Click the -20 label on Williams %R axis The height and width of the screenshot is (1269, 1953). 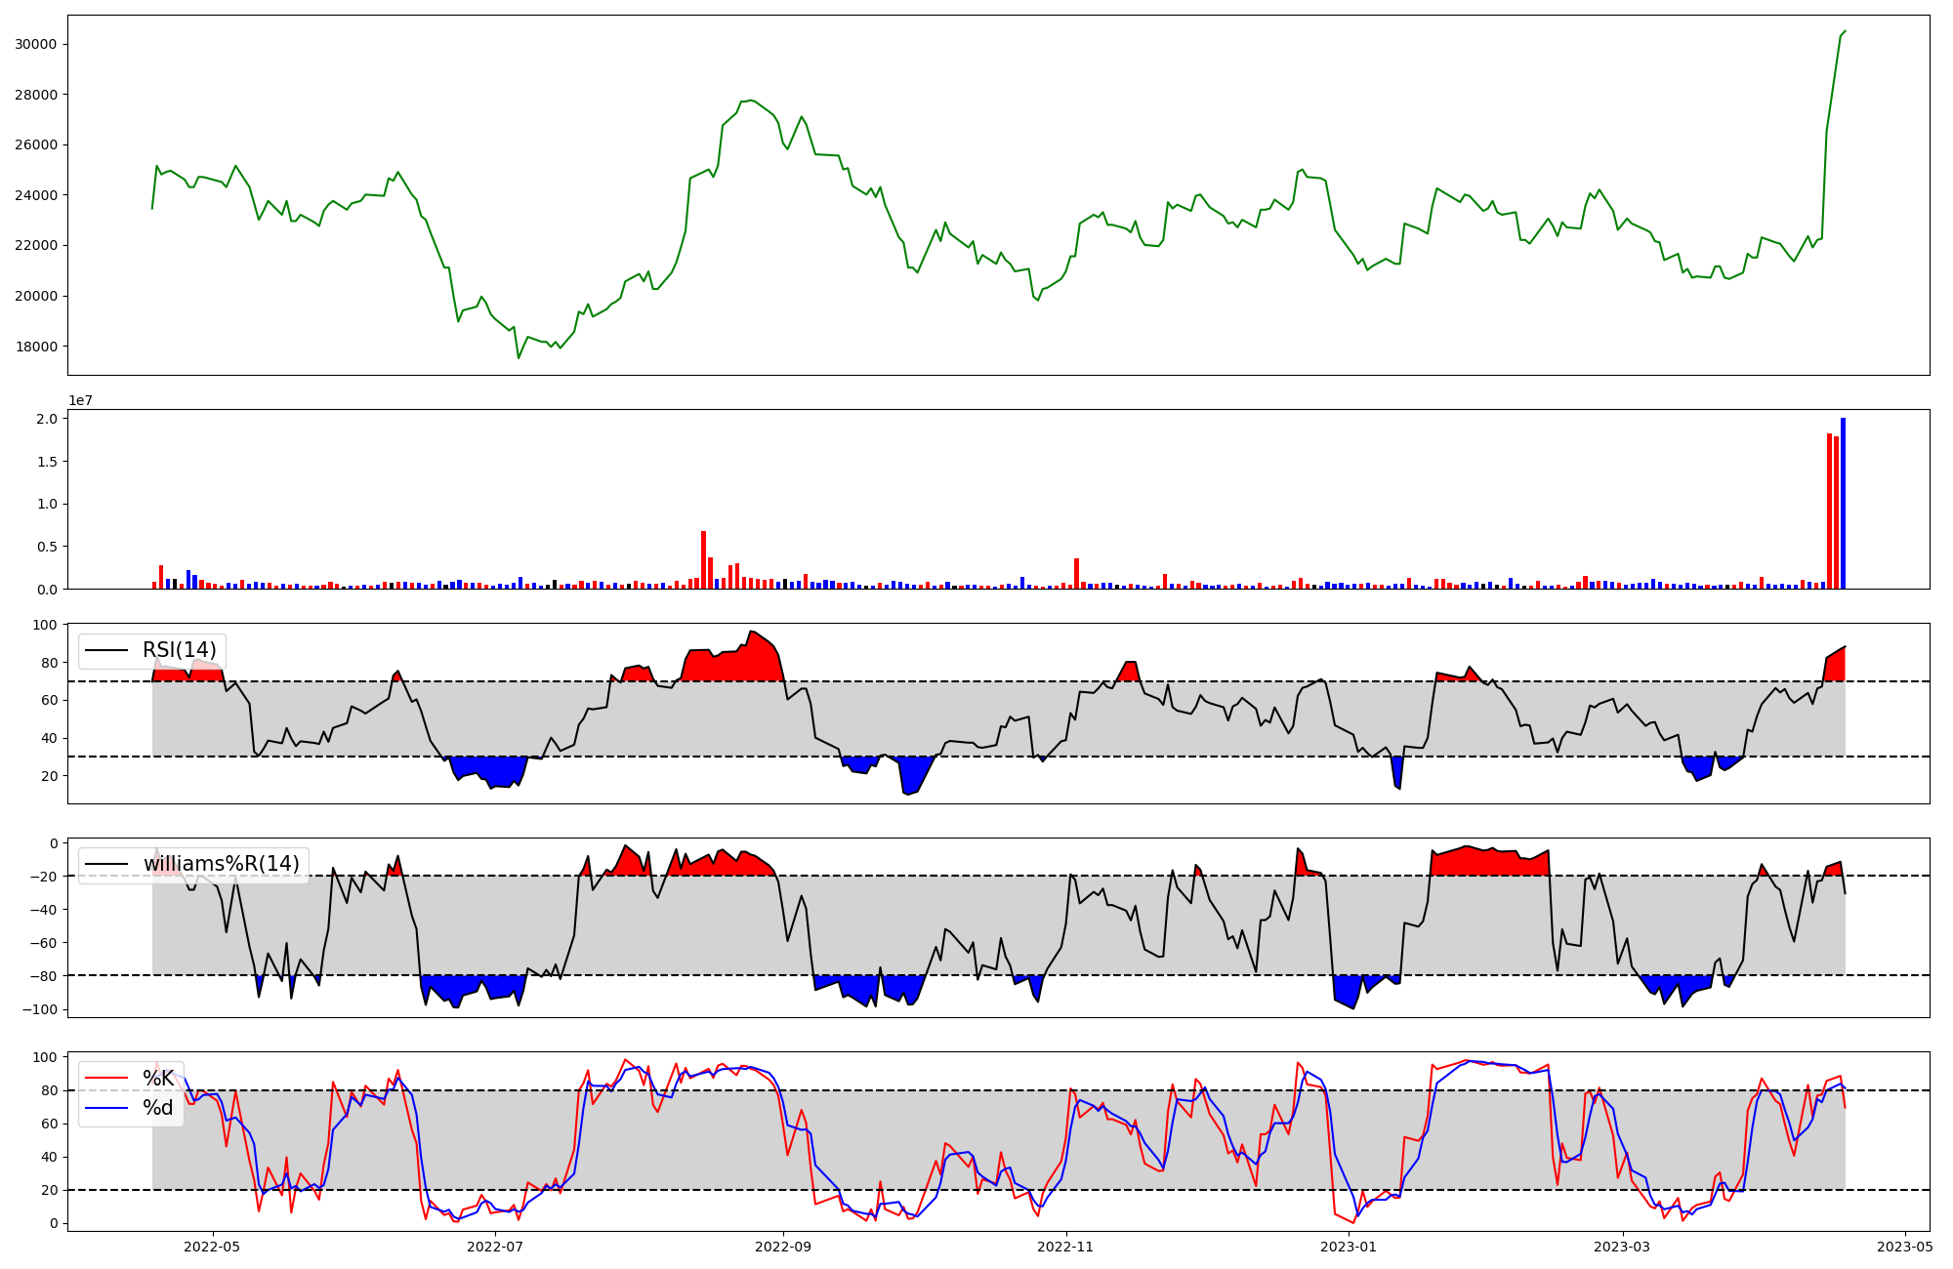(44, 877)
